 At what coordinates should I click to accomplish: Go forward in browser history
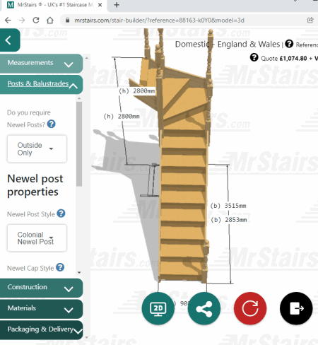click(22, 21)
